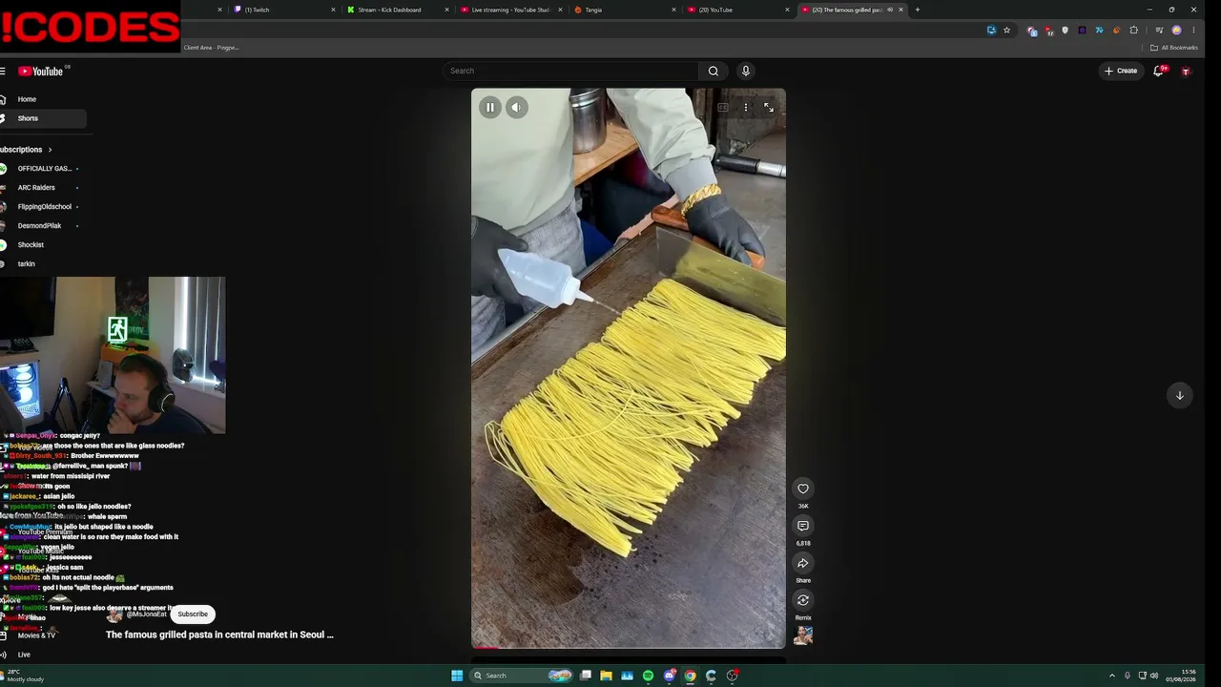Open the Chrome extensions puzzle menu

coord(1134,31)
